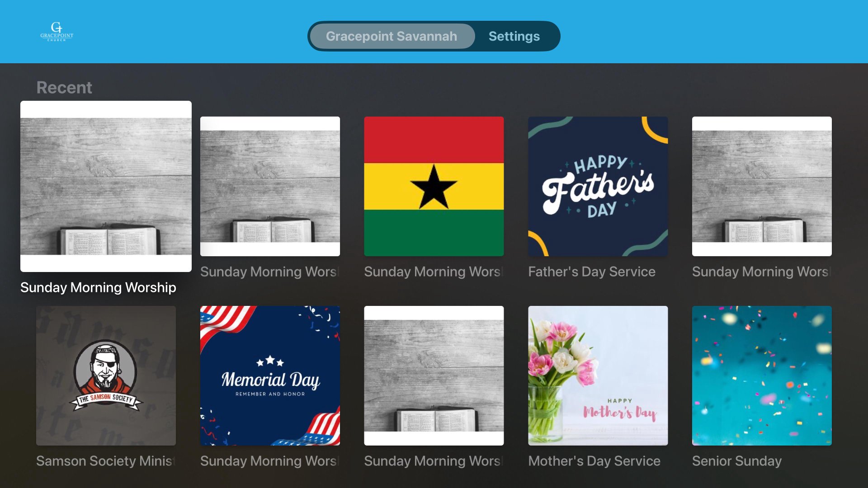Click the Father's Day Service title
868x488 pixels.
(x=592, y=272)
